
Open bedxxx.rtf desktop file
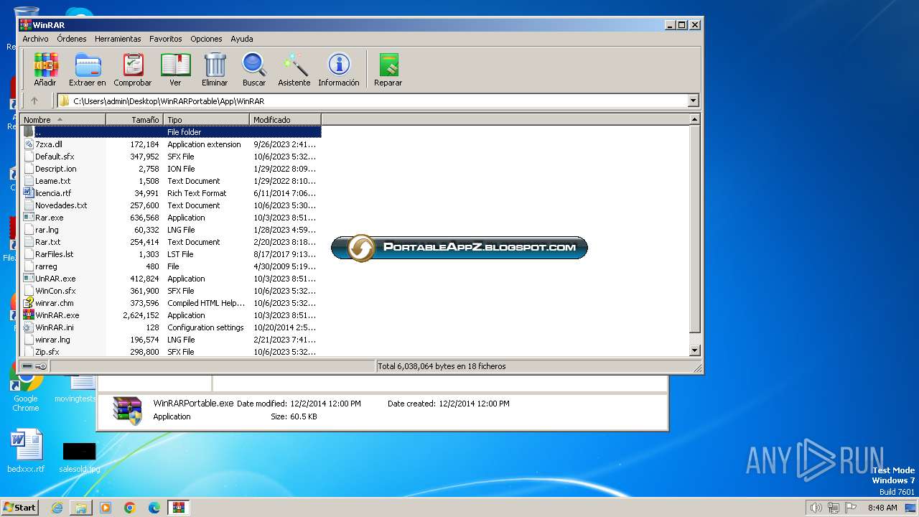pos(26,451)
